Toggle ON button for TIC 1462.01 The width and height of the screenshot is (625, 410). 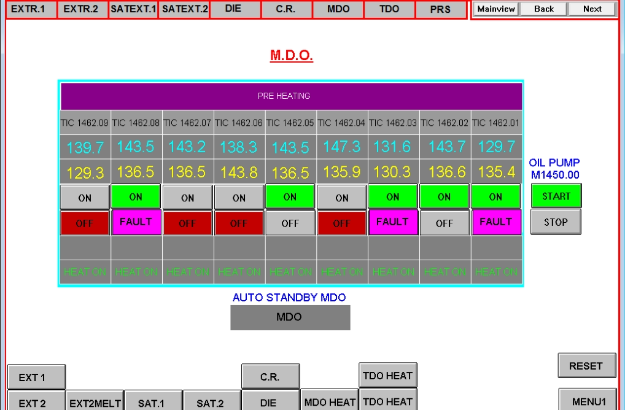pos(496,197)
